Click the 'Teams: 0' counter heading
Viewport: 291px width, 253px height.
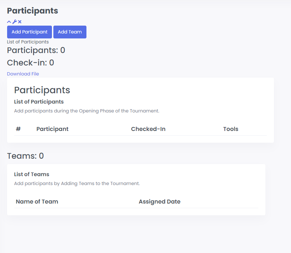[26, 156]
